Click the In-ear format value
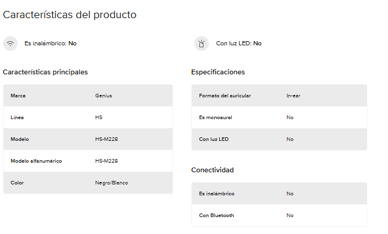The image size is (388, 234). (293, 96)
